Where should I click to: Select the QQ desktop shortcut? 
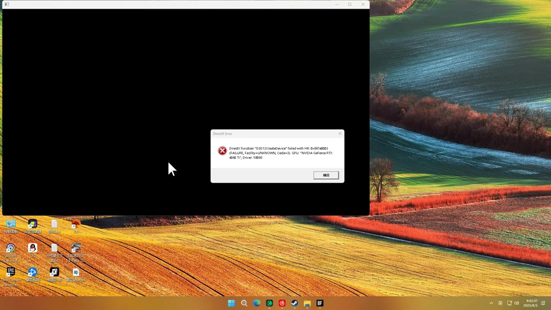tap(33, 249)
